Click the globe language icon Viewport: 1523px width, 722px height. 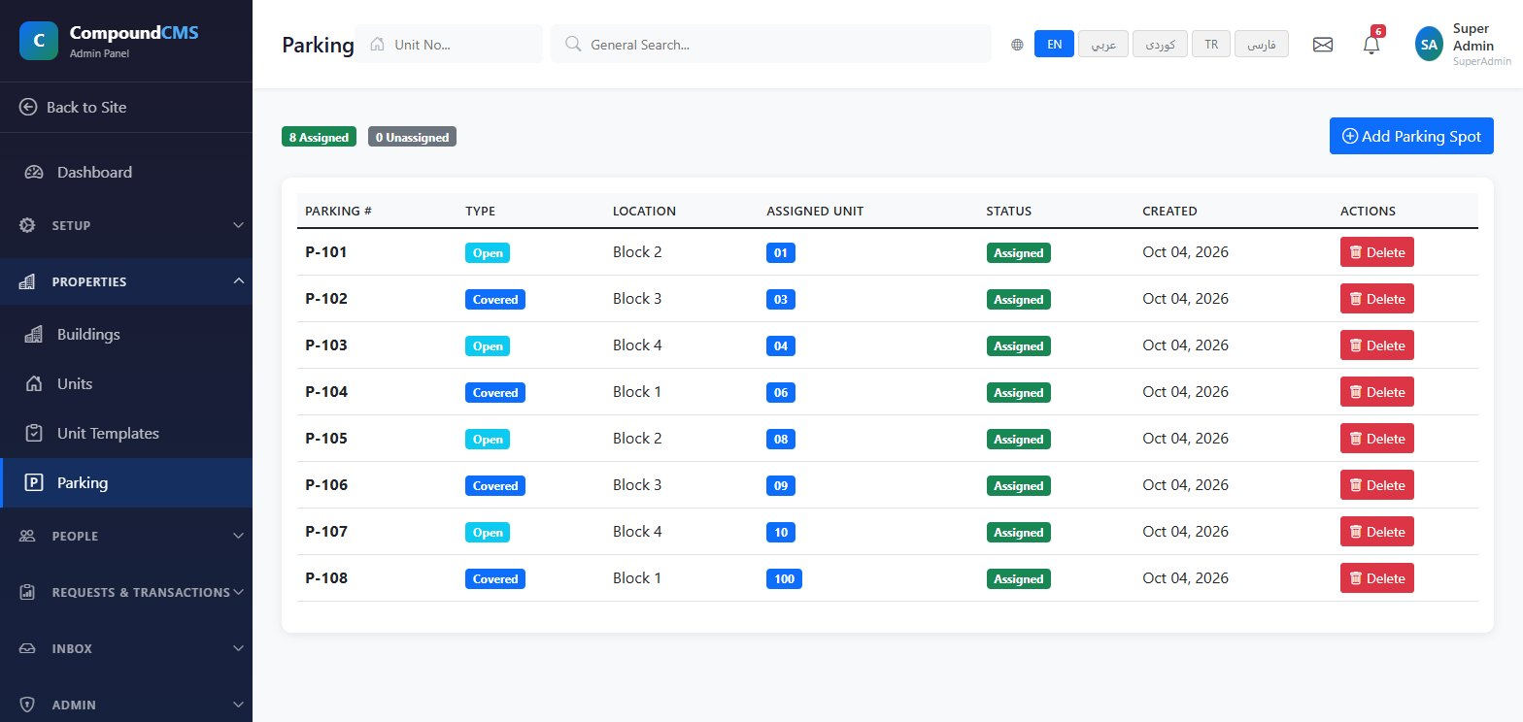[1017, 45]
